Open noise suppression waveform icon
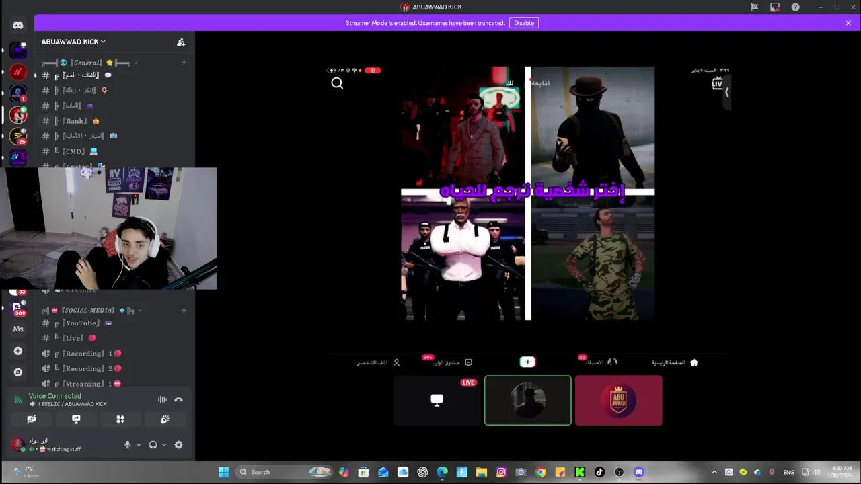The height and width of the screenshot is (484, 861). pos(162,399)
